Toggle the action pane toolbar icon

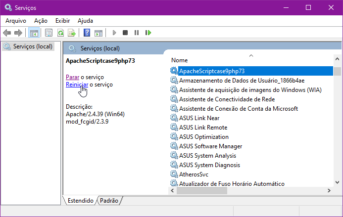tap(98, 33)
